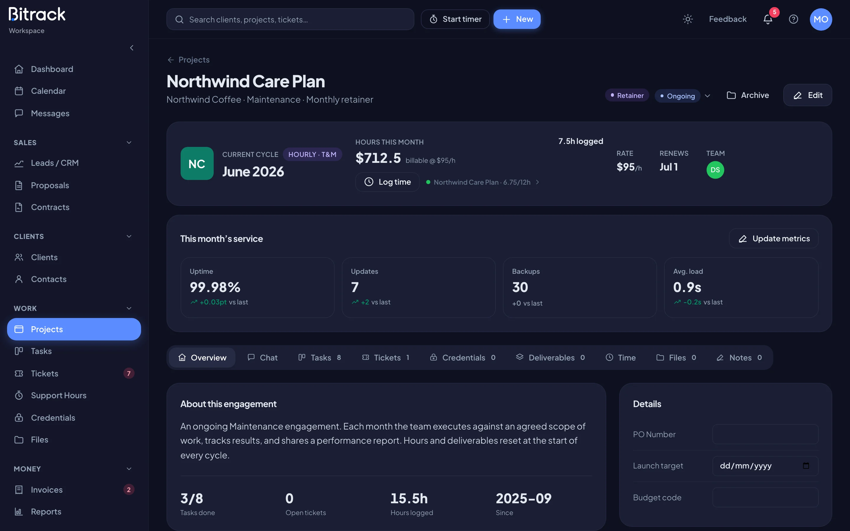Click the Log time button
This screenshot has height=531, width=850.
388,182
